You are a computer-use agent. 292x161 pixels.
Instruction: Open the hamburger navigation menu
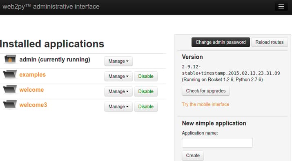coord(281,7)
